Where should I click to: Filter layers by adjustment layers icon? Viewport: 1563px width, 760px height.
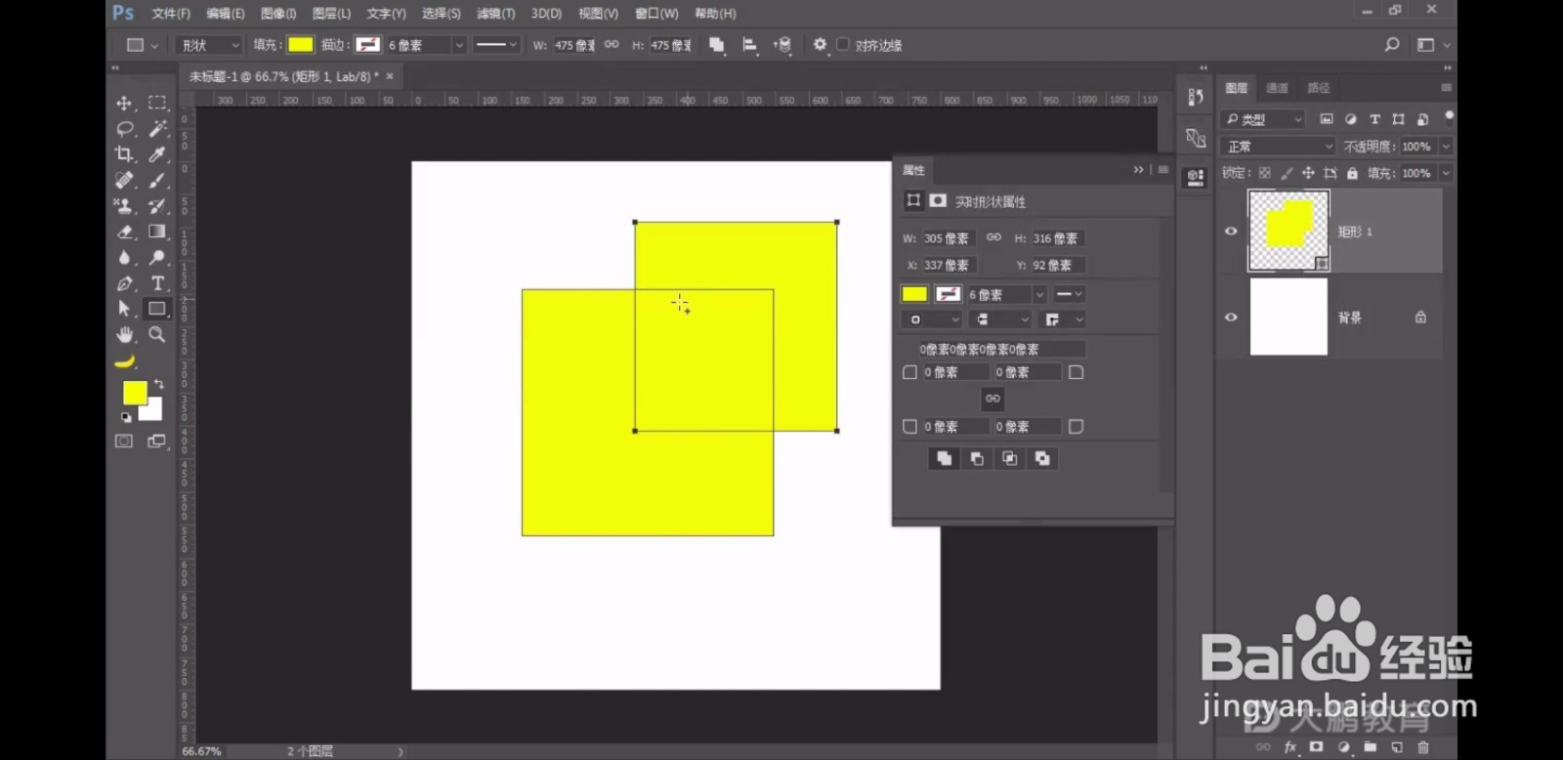tap(1350, 119)
